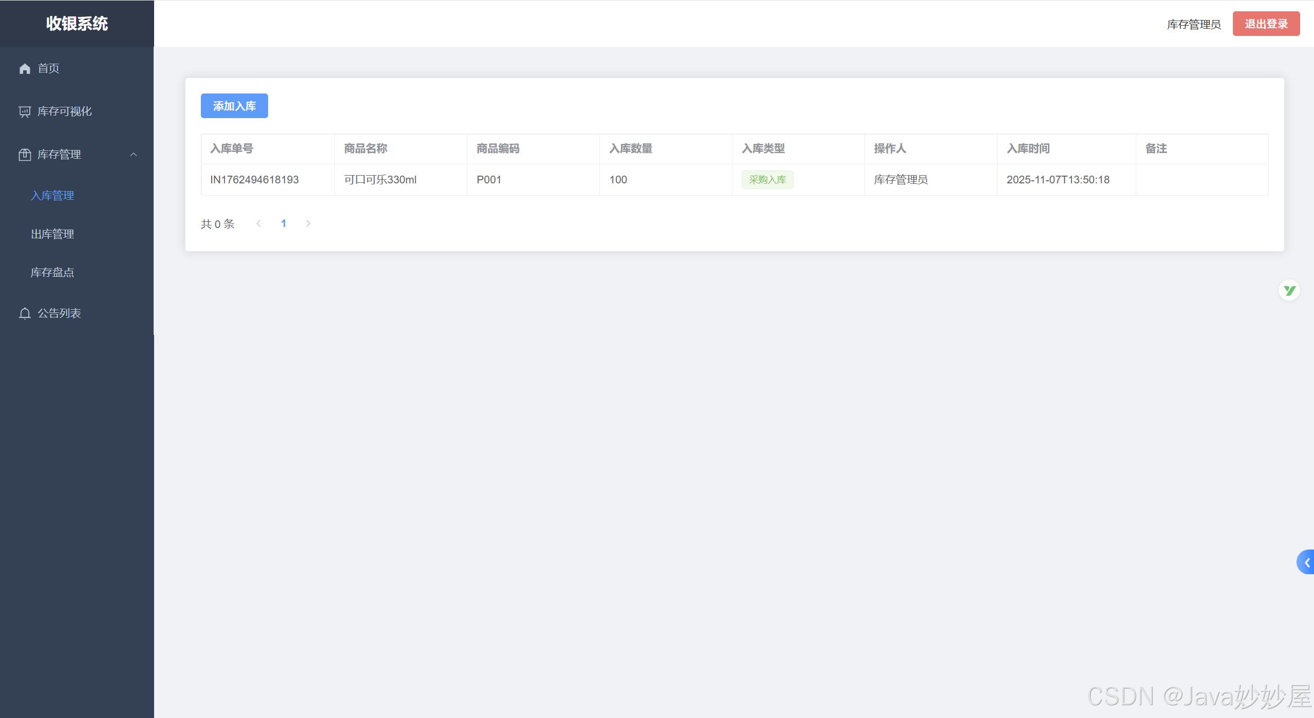Click the red 退出登录 button

click(x=1266, y=24)
